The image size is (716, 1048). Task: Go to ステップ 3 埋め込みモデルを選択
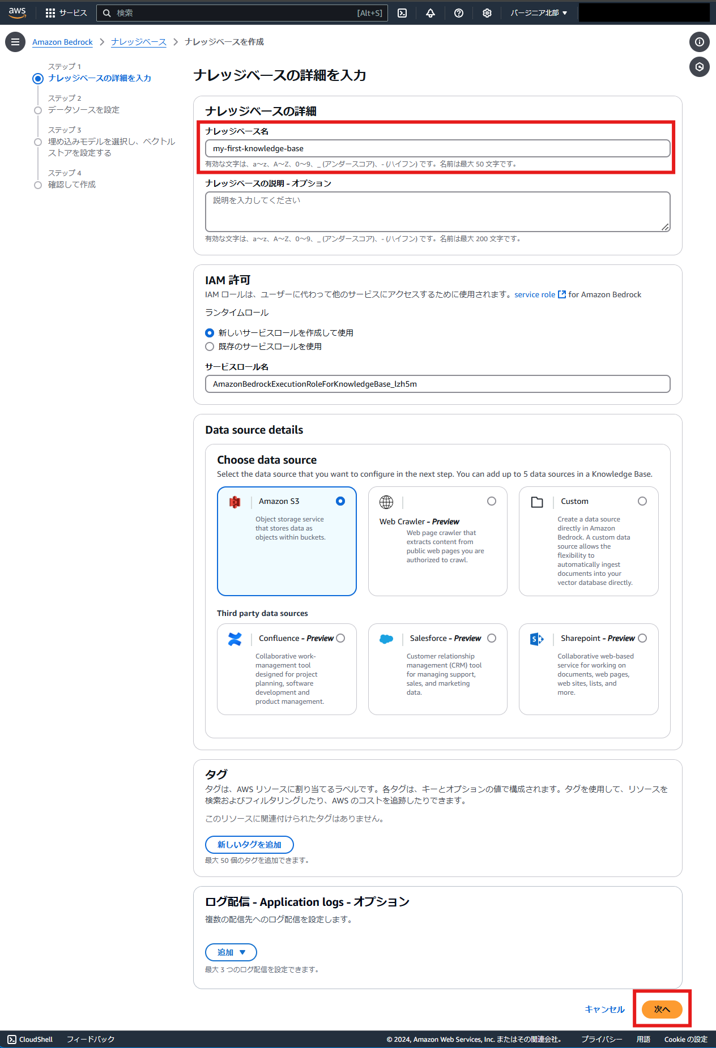tap(112, 147)
